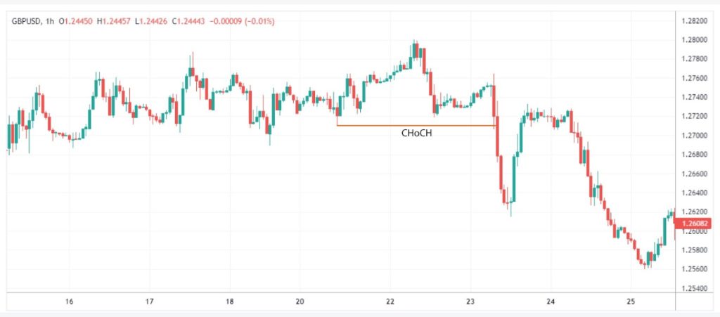This screenshot has height=317, width=720.
Task: Click the 1.28200 price axis label
Action: pyautogui.click(x=694, y=20)
